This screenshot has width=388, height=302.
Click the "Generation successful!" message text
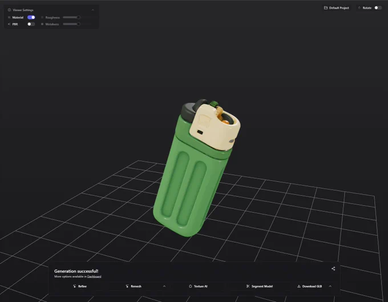76,271
